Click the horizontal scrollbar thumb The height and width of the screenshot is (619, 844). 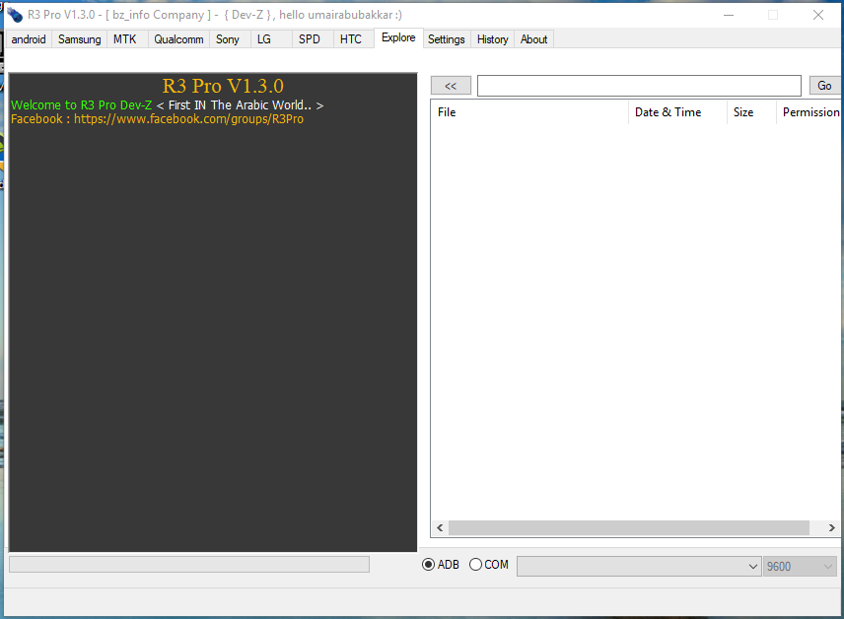tap(629, 527)
